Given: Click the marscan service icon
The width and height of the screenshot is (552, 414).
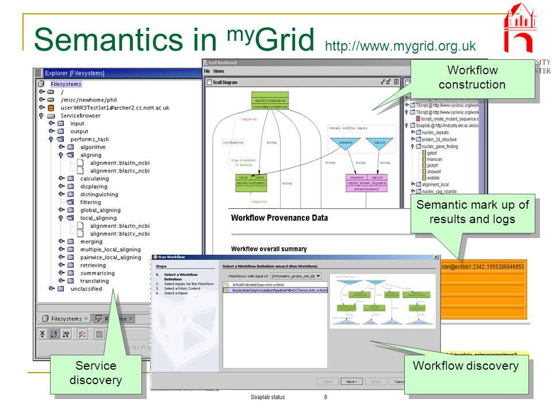Looking at the screenshot, I should (424, 159).
